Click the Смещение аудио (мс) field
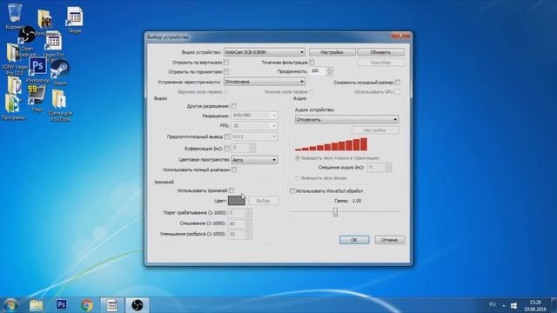 [x=376, y=167]
